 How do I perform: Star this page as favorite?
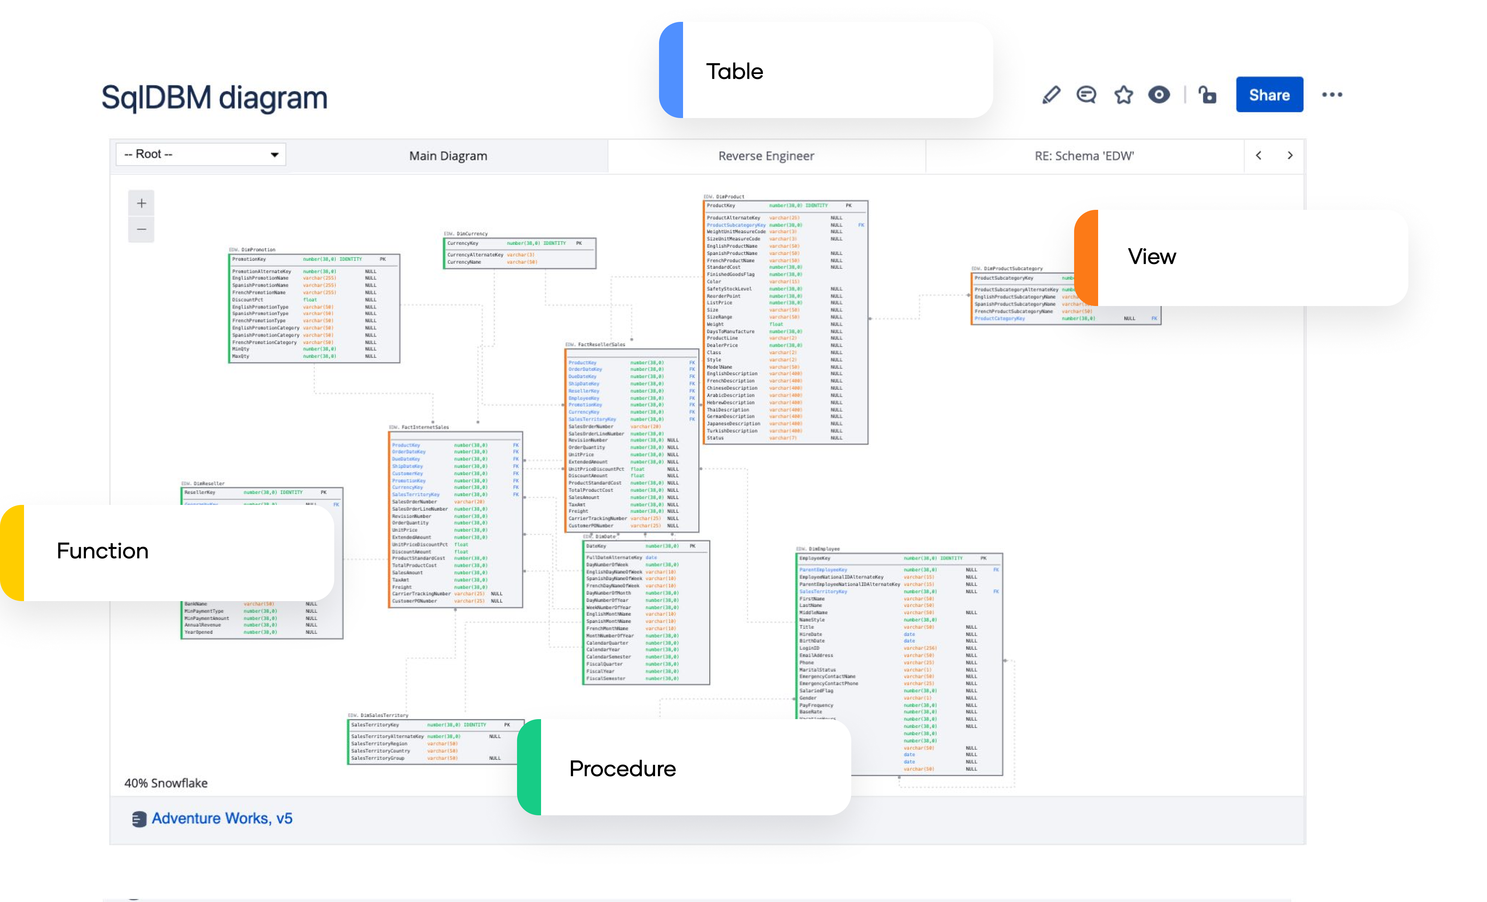pos(1123,95)
